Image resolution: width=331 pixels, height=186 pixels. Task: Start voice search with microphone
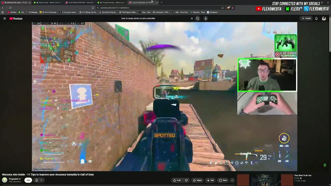(x=206, y=18)
